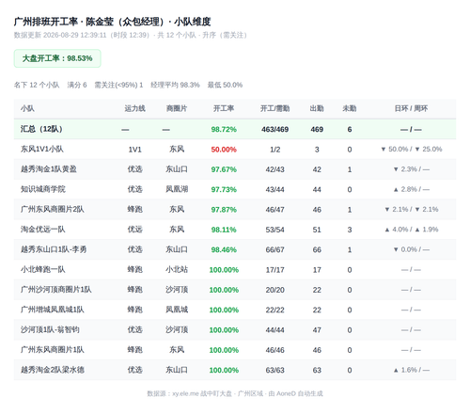Click the 日环 / 周环 column header

411,108
